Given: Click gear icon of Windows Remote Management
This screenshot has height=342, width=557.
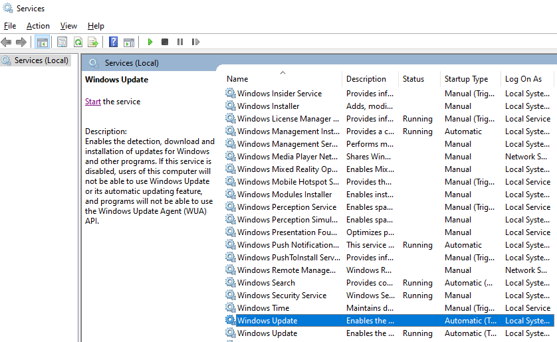Looking at the screenshot, I should point(231,270).
